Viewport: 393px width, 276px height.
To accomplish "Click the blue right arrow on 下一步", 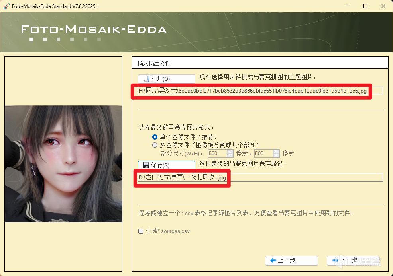I will point(335,260).
